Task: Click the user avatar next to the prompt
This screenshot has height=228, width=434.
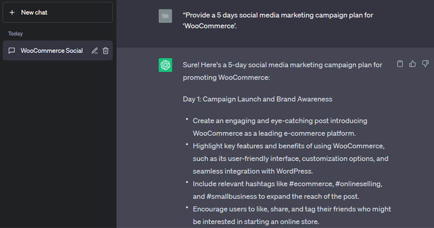Action: tap(165, 16)
